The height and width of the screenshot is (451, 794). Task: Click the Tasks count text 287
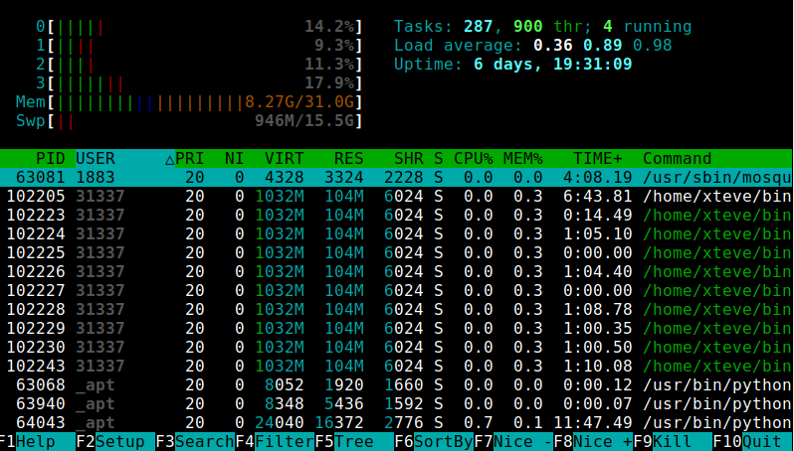[478, 26]
